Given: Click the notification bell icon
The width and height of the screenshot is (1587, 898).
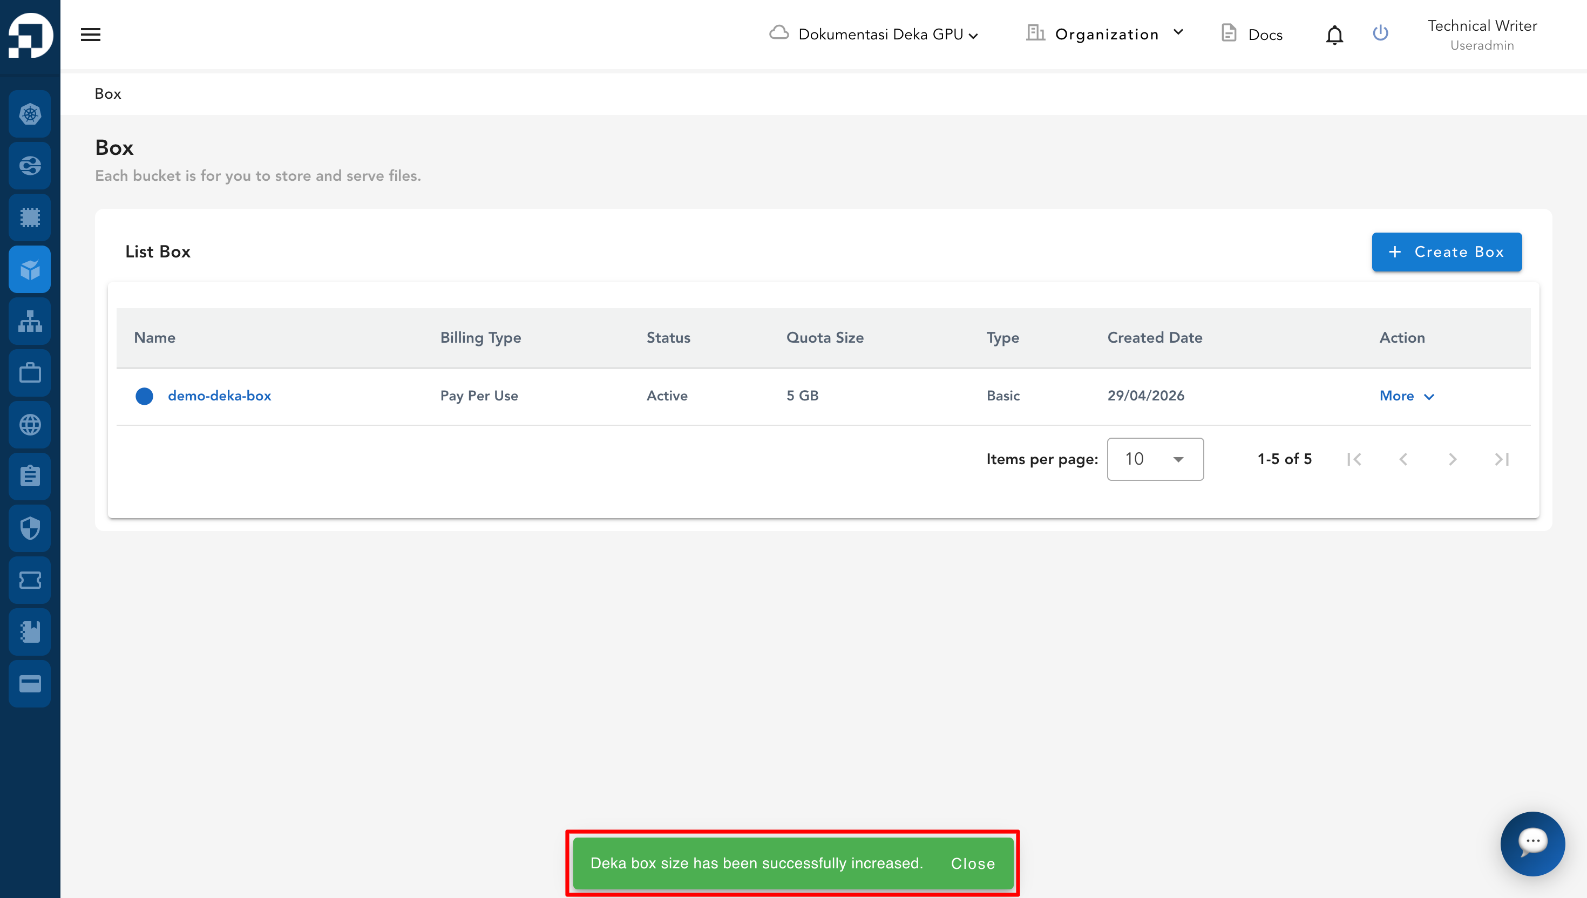Looking at the screenshot, I should pos(1334,35).
